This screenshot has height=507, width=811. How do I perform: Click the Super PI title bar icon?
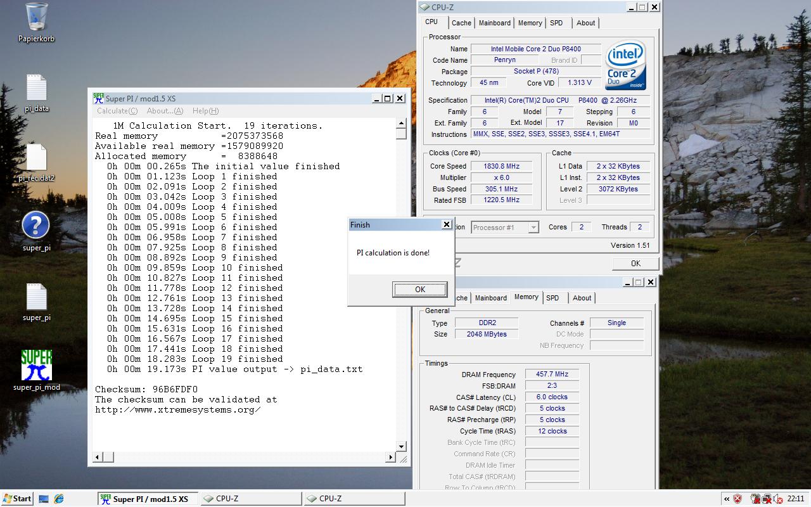98,98
